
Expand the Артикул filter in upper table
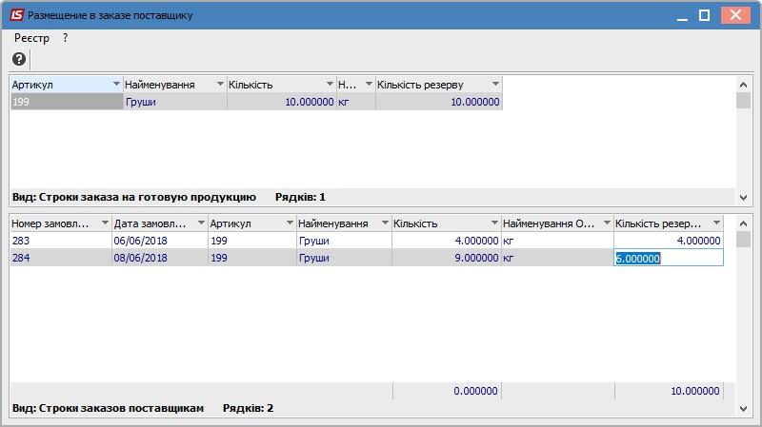click(116, 84)
